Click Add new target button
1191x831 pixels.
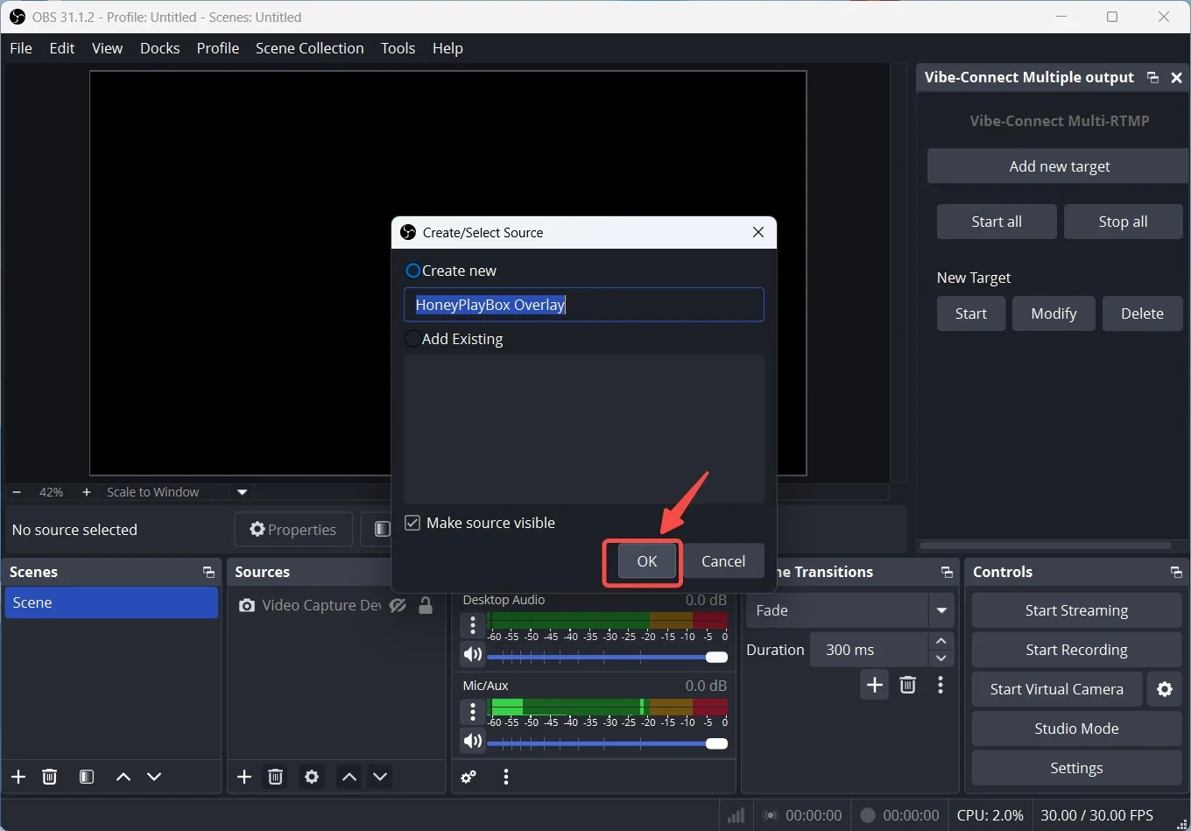1059,166
